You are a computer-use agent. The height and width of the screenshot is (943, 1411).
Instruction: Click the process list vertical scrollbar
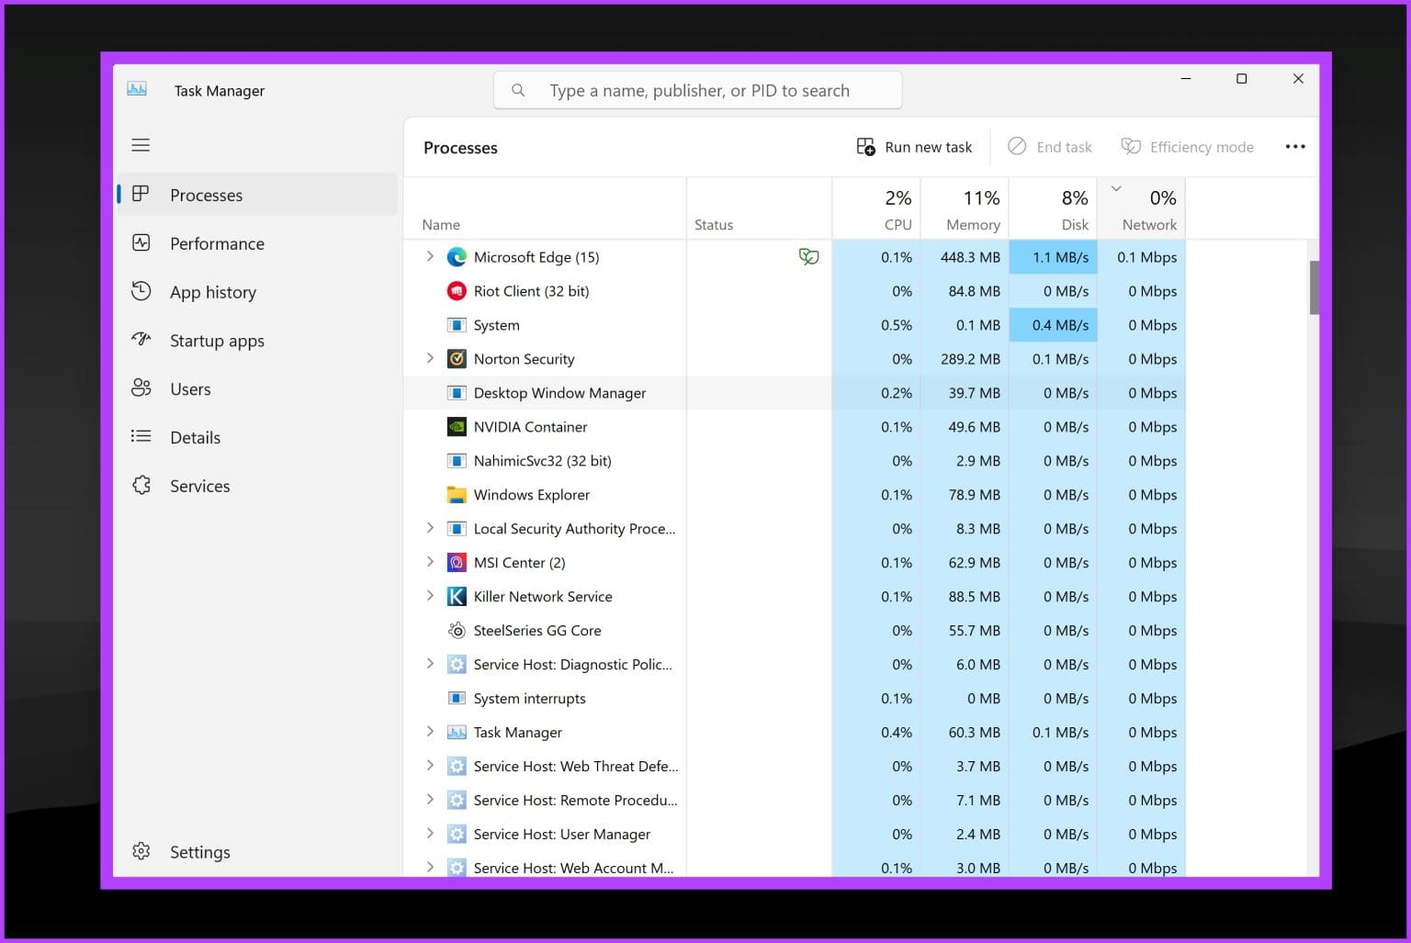click(x=1314, y=286)
